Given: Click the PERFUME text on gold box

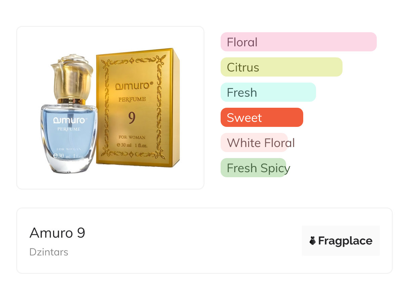Looking at the screenshot, I should (x=132, y=99).
